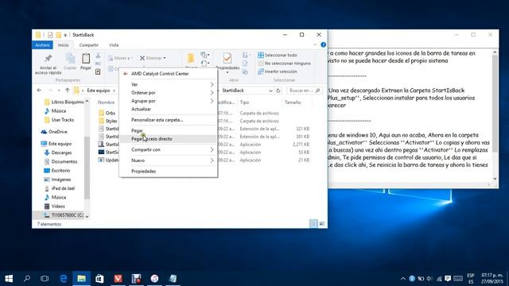Open iTunes from the taskbar
This screenshot has height=286, width=509.
pyautogui.click(x=154, y=279)
